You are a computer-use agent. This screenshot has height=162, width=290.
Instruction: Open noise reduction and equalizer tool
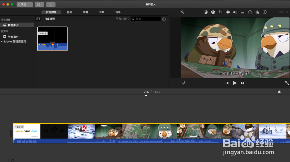tap(242, 12)
